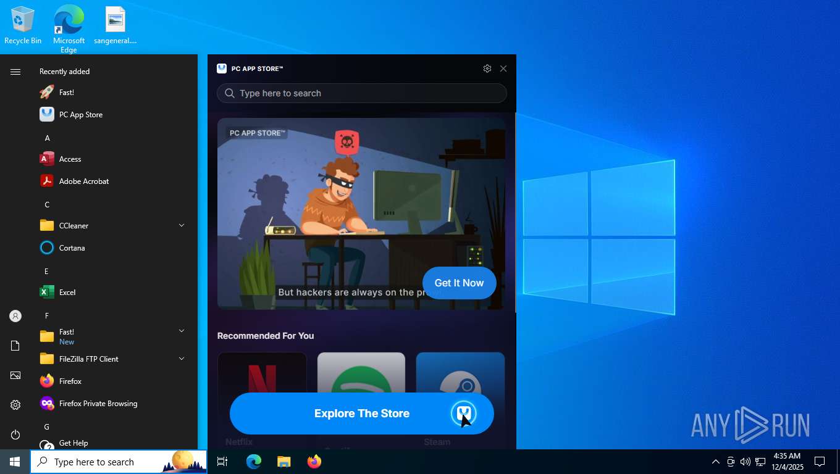Screen dimensions: 840x474
Task: Click the Power button in Start
Action: (x=15, y=434)
